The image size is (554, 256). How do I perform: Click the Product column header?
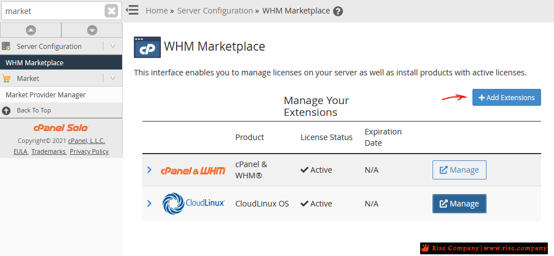(x=250, y=137)
